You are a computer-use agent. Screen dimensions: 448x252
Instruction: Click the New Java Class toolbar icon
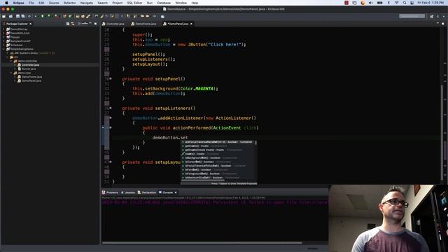coord(70,16)
